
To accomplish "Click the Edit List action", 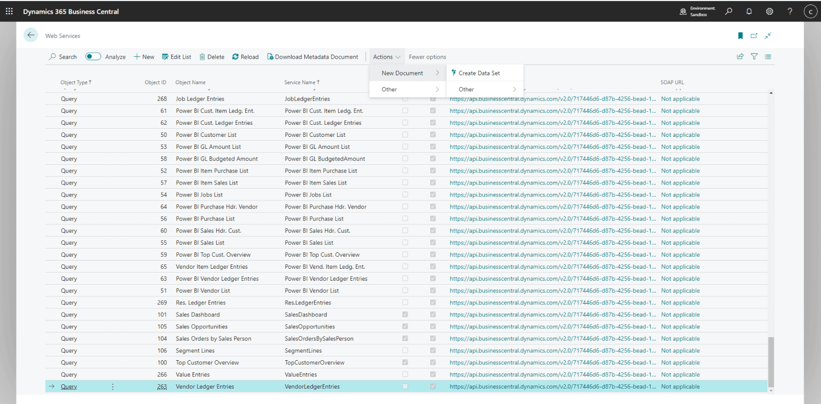I will tap(176, 56).
